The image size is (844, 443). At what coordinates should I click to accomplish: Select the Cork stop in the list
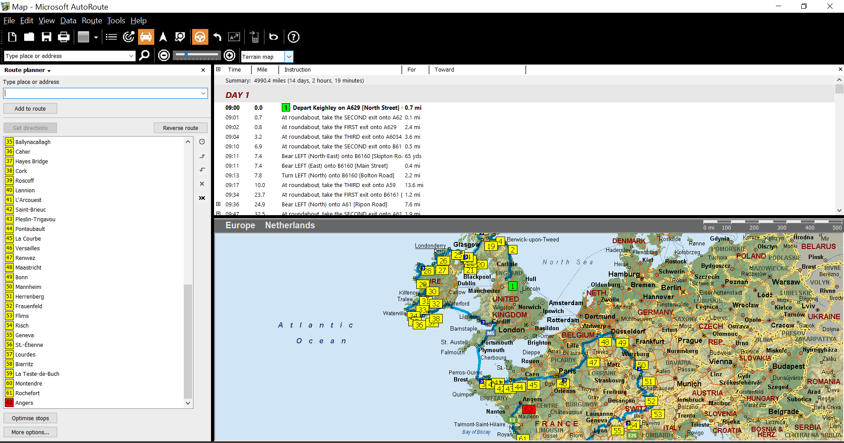(x=21, y=171)
